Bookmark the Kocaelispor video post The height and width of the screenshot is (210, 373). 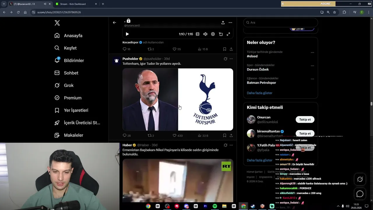coord(225,49)
